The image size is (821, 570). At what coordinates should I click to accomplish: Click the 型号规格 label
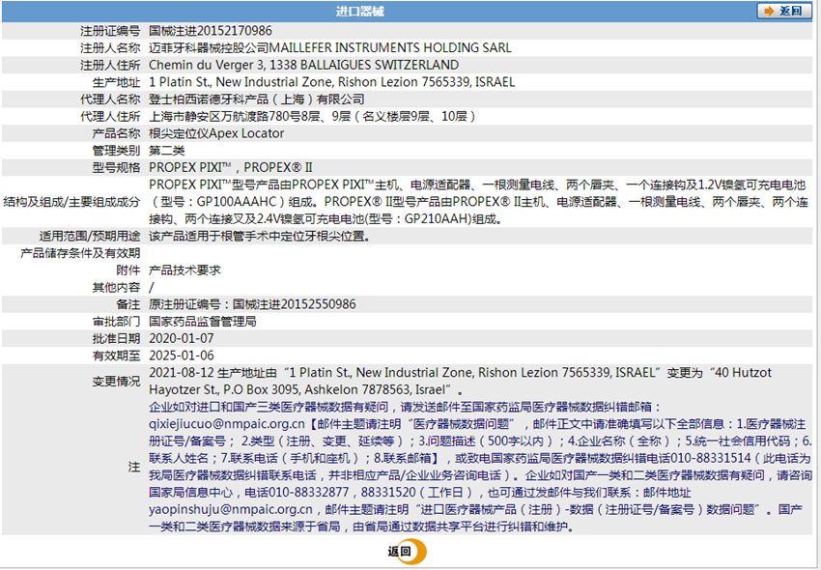pos(116,168)
